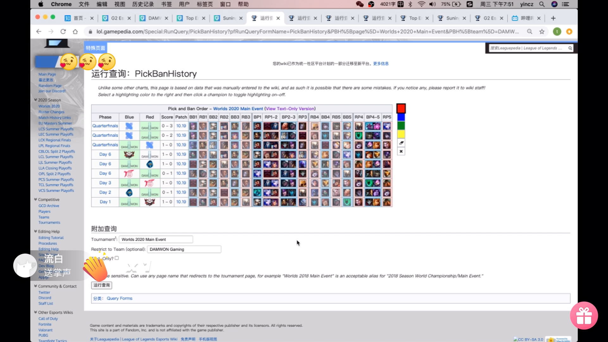Click the Day 1 phase link
The height and width of the screenshot is (342, 608).
pos(105,202)
